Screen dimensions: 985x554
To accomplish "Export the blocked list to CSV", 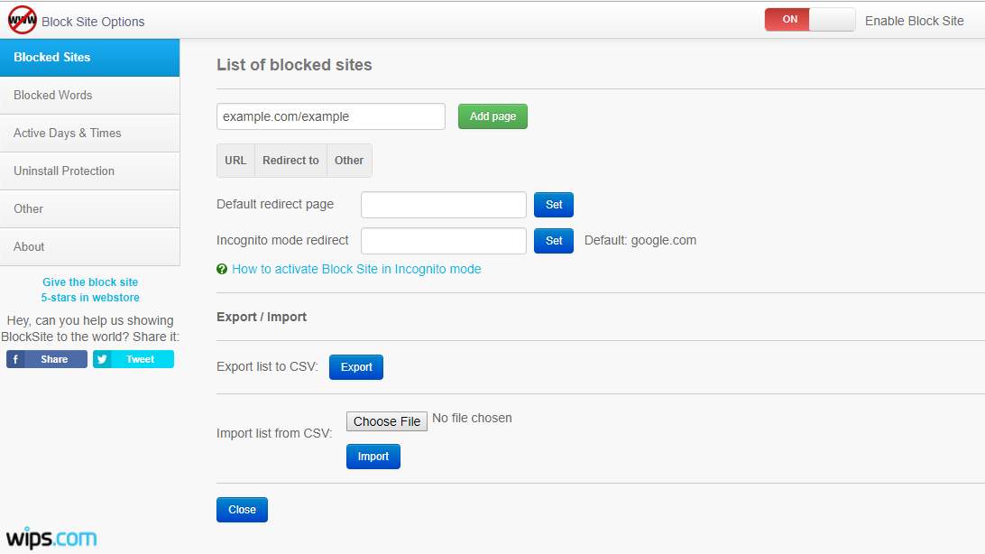I will point(355,367).
